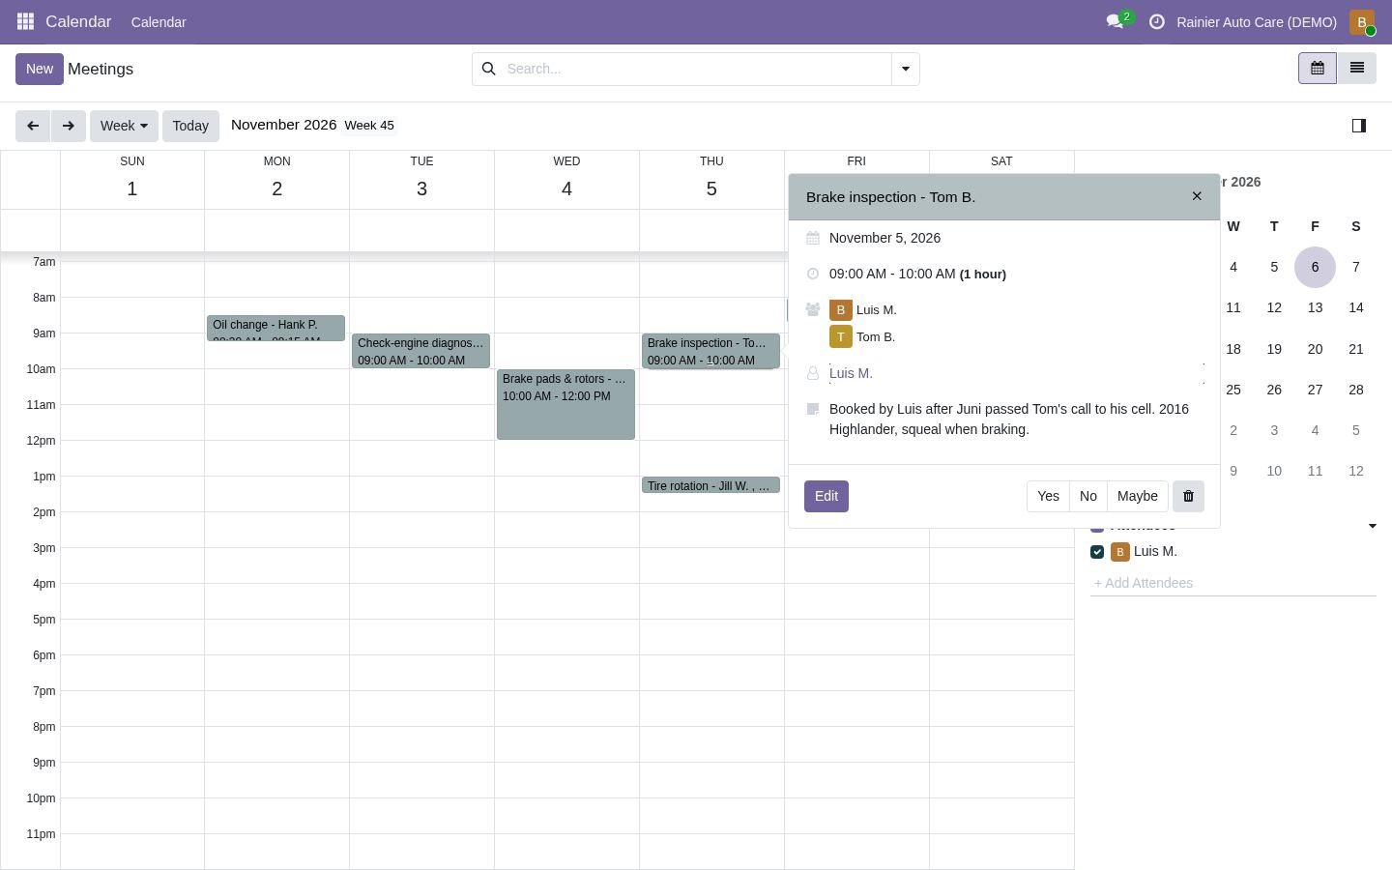Image resolution: width=1392 pixels, height=870 pixels.
Task: Respond Maybe to the meeting
Action: pyautogui.click(x=1137, y=496)
